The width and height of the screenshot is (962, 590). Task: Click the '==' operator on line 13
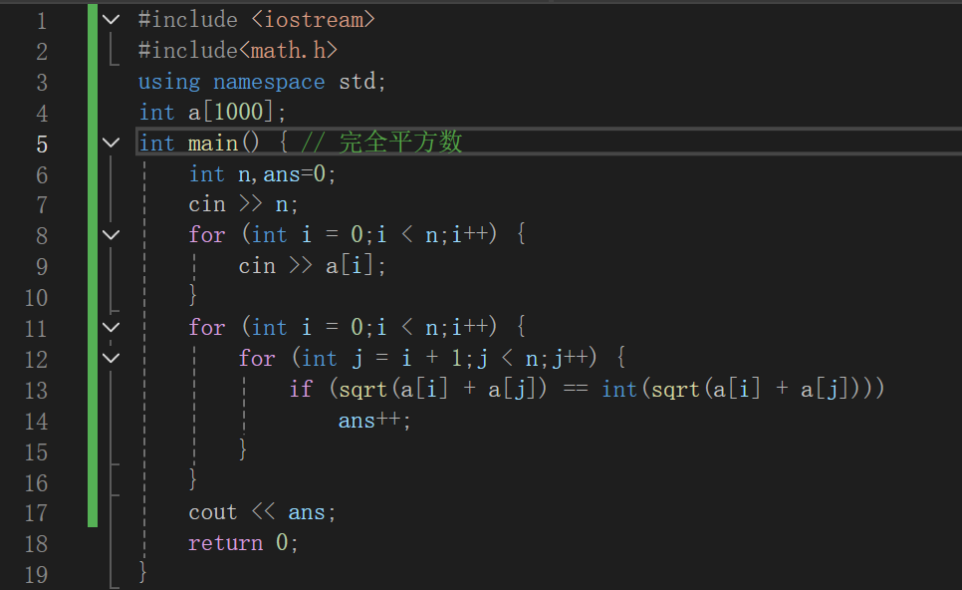pyautogui.click(x=575, y=390)
